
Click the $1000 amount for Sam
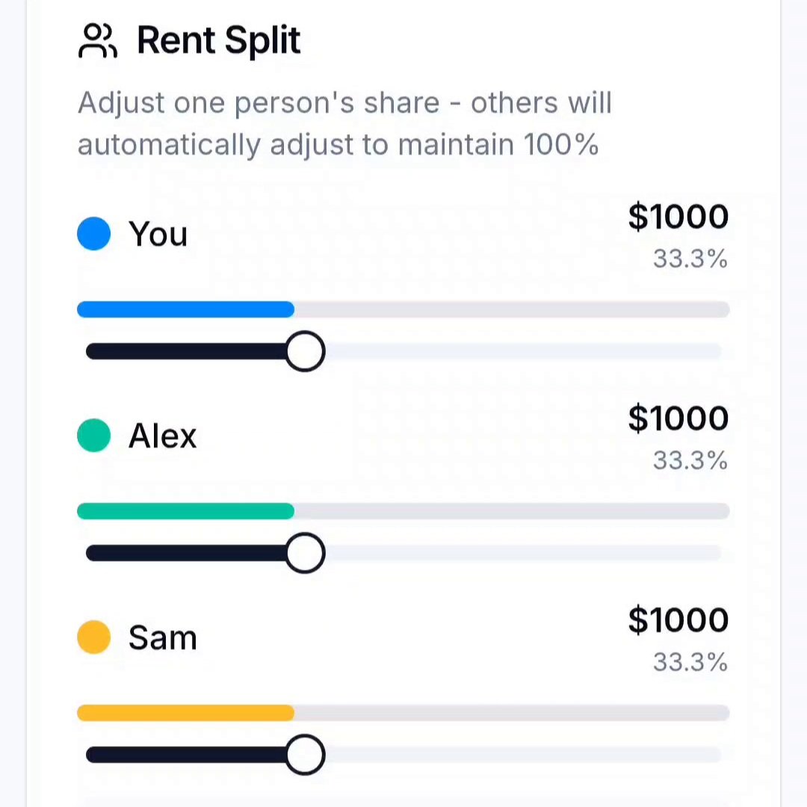[678, 620]
